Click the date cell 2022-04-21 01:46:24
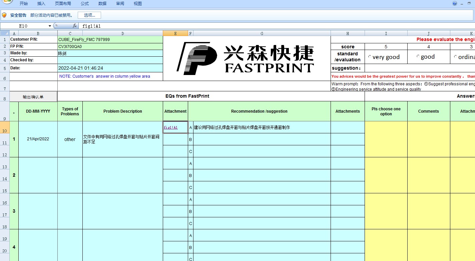Screen dimensions: 475x261 point(110,68)
